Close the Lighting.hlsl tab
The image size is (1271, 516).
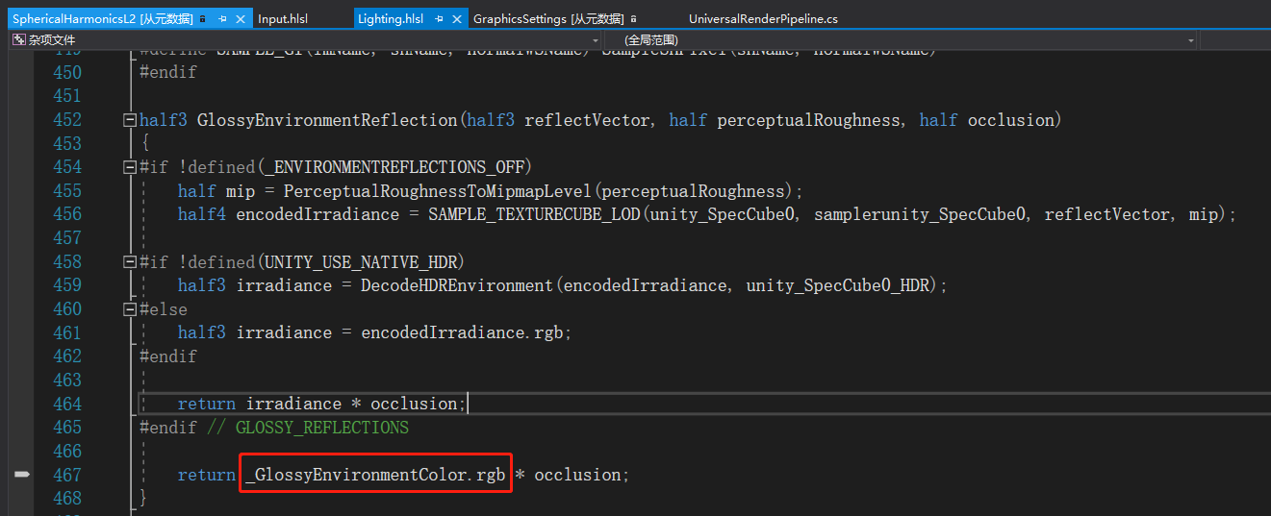(x=457, y=18)
